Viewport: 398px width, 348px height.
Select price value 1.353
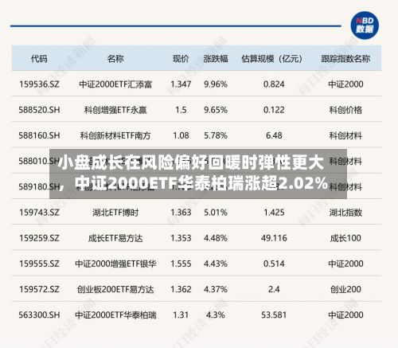pos(181,238)
